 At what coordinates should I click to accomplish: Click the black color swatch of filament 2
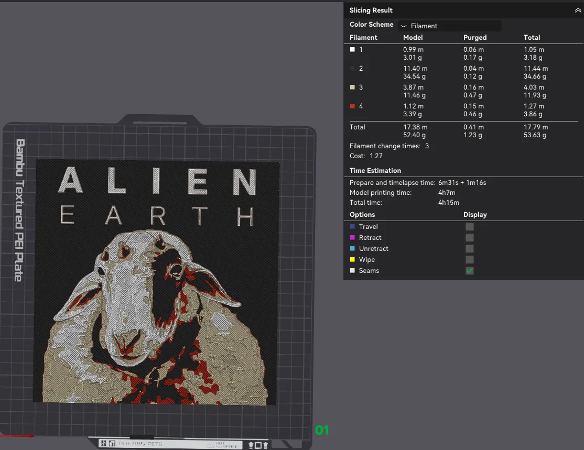352,69
